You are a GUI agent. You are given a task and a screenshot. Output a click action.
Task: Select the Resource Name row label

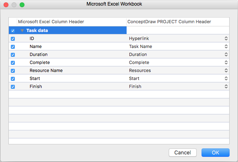tap(46, 70)
